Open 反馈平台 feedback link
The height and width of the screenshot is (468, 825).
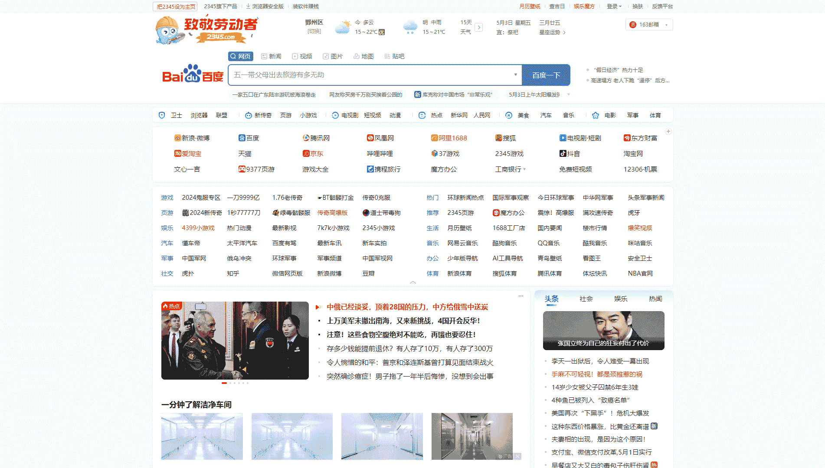coord(662,6)
